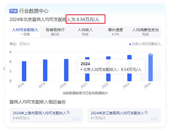Click mini bar chart icon in Shanghai card
Screen dimensions: 183x131
pyautogui.click(x=76, y=119)
